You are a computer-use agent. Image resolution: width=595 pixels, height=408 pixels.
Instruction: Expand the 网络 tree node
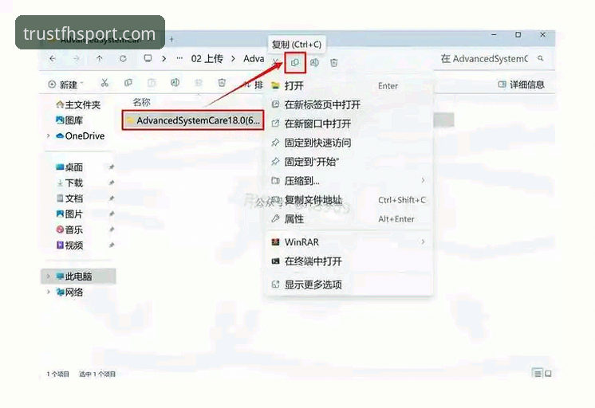coord(48,292)
